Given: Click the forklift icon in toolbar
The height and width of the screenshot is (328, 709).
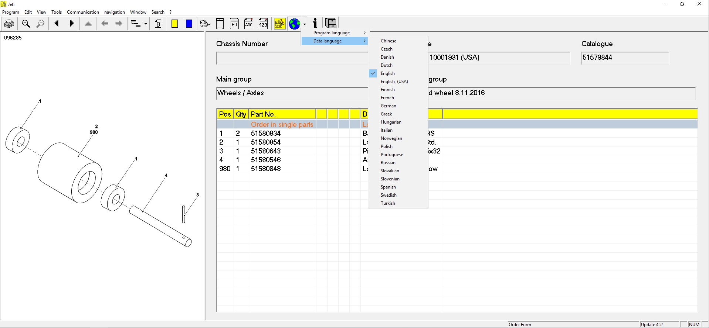Looking at the screenshot, I should point(205,24).
